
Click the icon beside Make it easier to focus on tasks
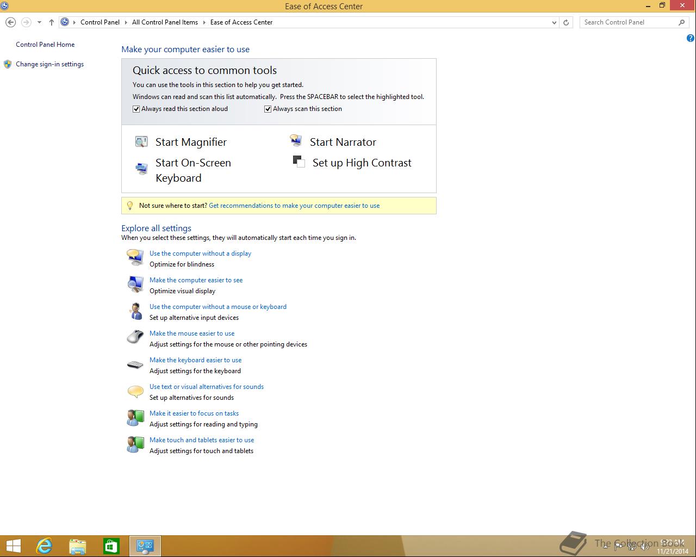coord(135,418)
